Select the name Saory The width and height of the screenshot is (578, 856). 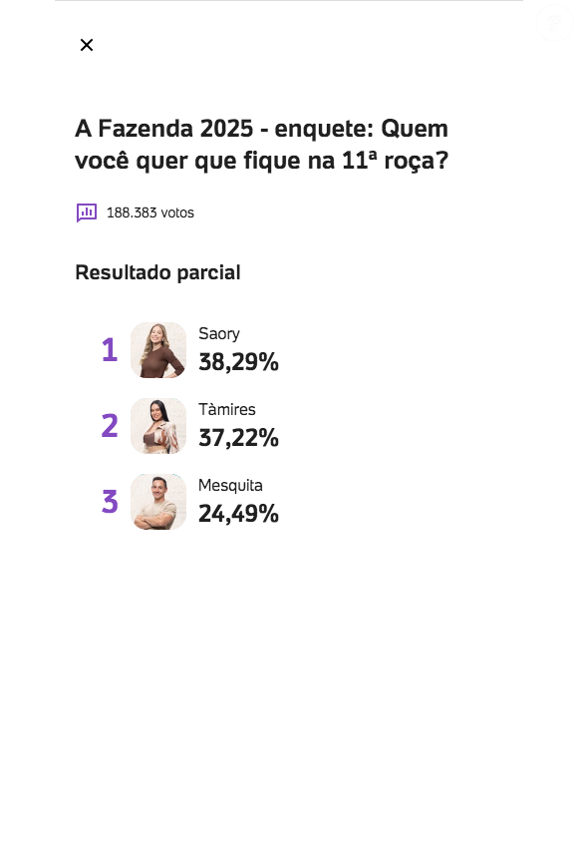pyautogui.click(x=219, y=333)
